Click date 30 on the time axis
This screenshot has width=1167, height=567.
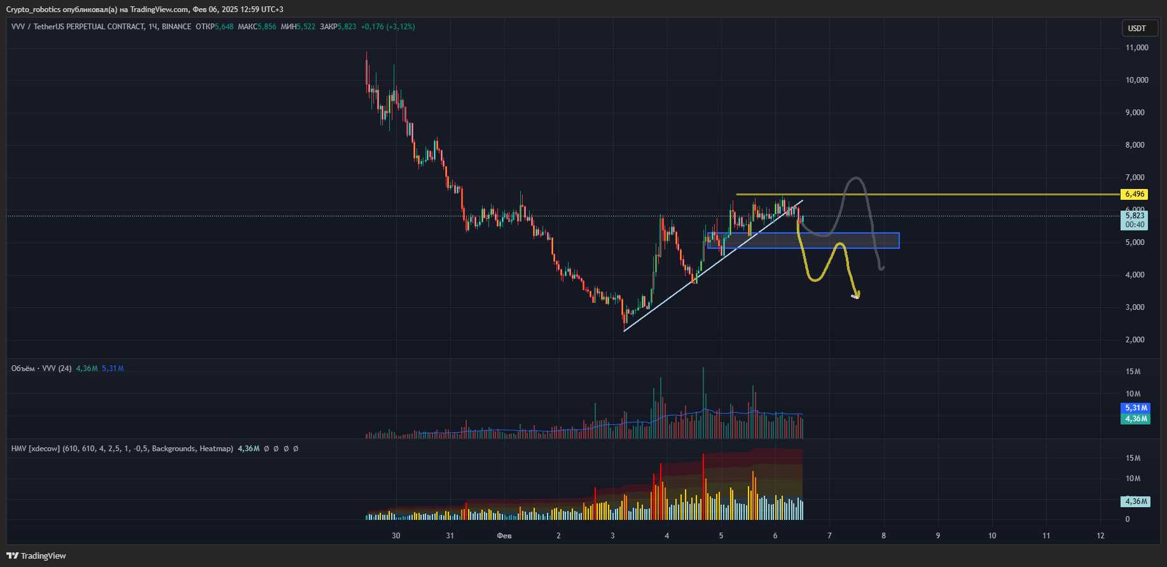tap(396, 536)
